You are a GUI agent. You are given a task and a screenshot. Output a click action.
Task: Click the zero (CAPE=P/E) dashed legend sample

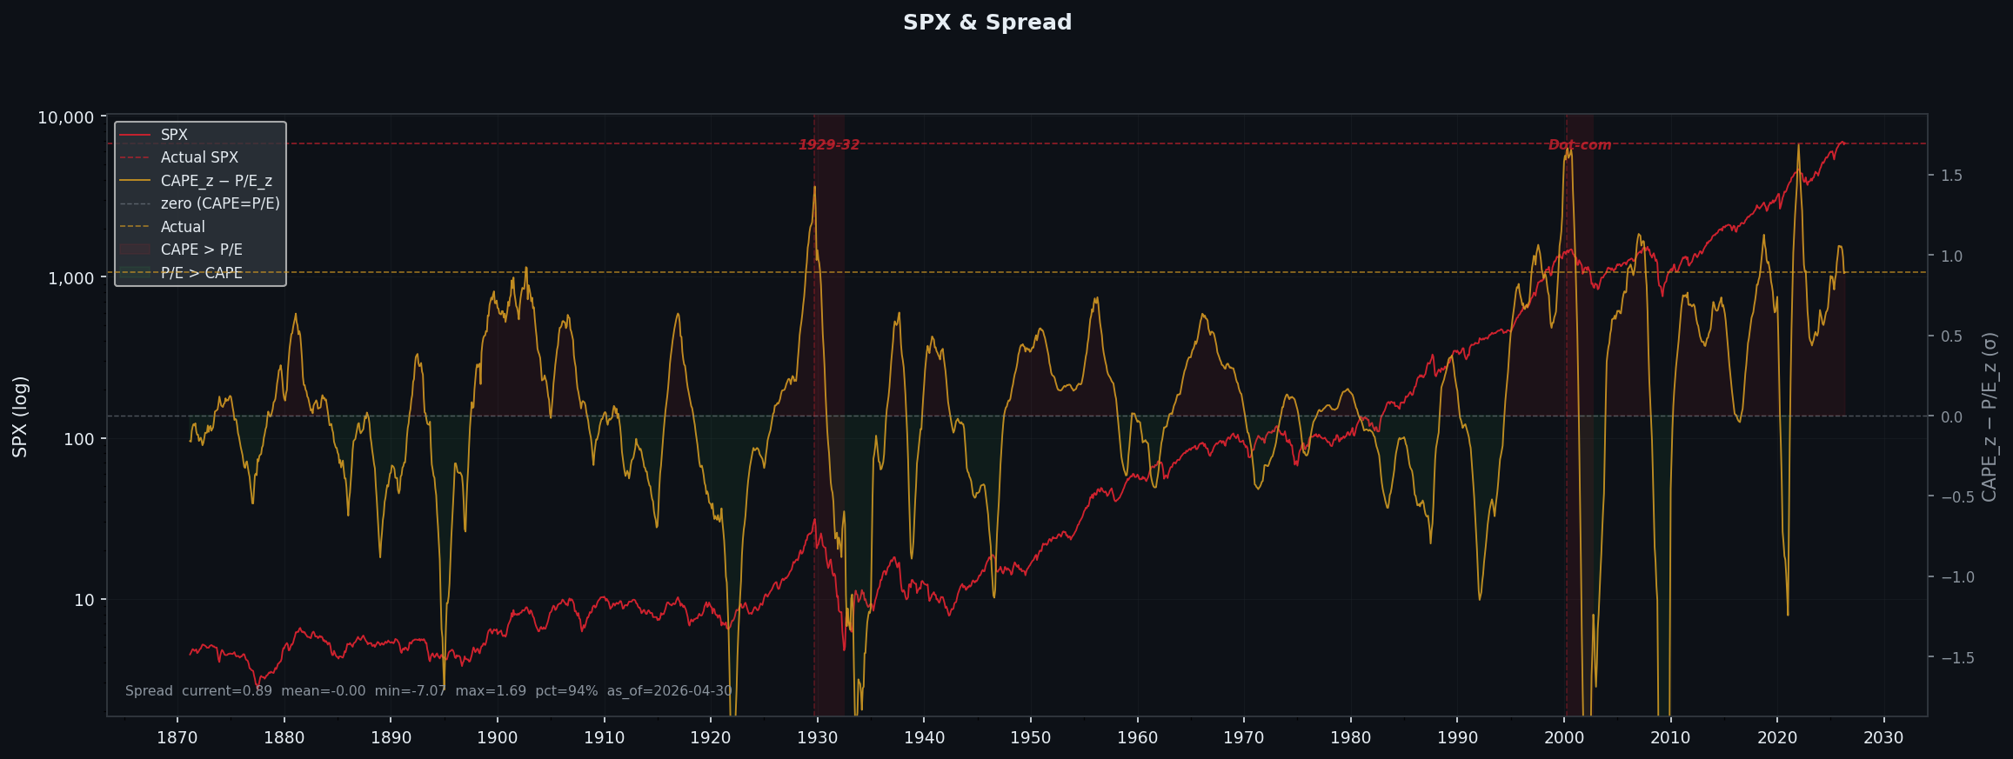135,203
